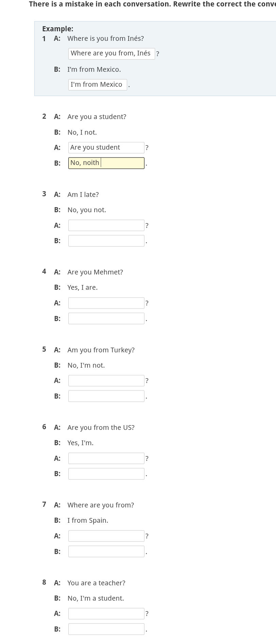Select question 4 speaker B answer box
Viewport: 276px width, 637px height.
(106, 319)
